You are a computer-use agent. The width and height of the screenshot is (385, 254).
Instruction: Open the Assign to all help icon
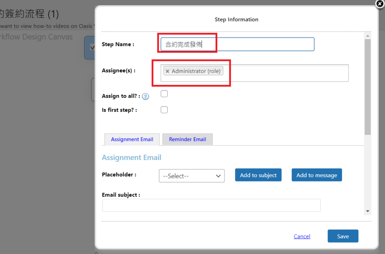click(x=146, y=97)
